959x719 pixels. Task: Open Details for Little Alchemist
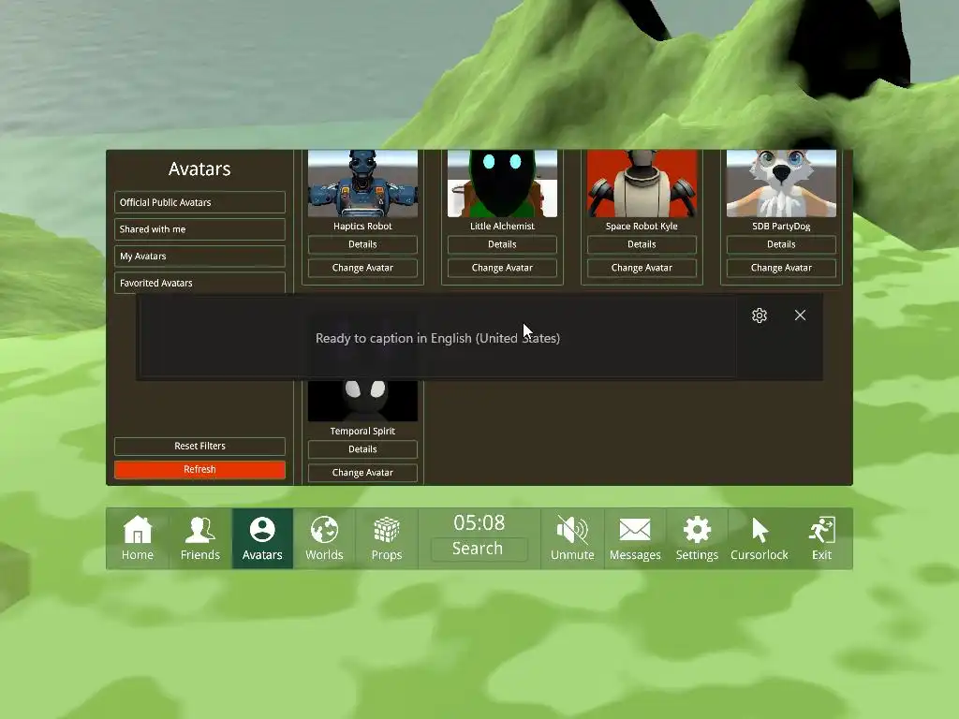point(502,244)
